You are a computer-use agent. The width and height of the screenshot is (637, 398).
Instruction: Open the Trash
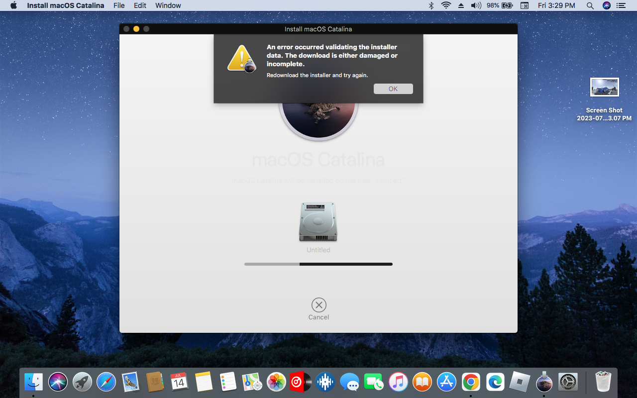(x=603, y=382)
